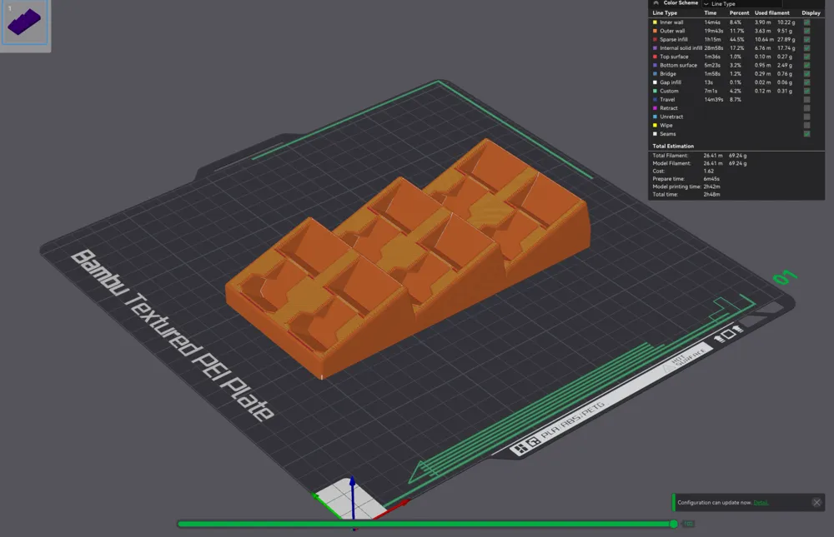The width and height of the screenshot is (834, 537).
Task: Select the white Seams color swatch
Action: click(x=655, y=134)
